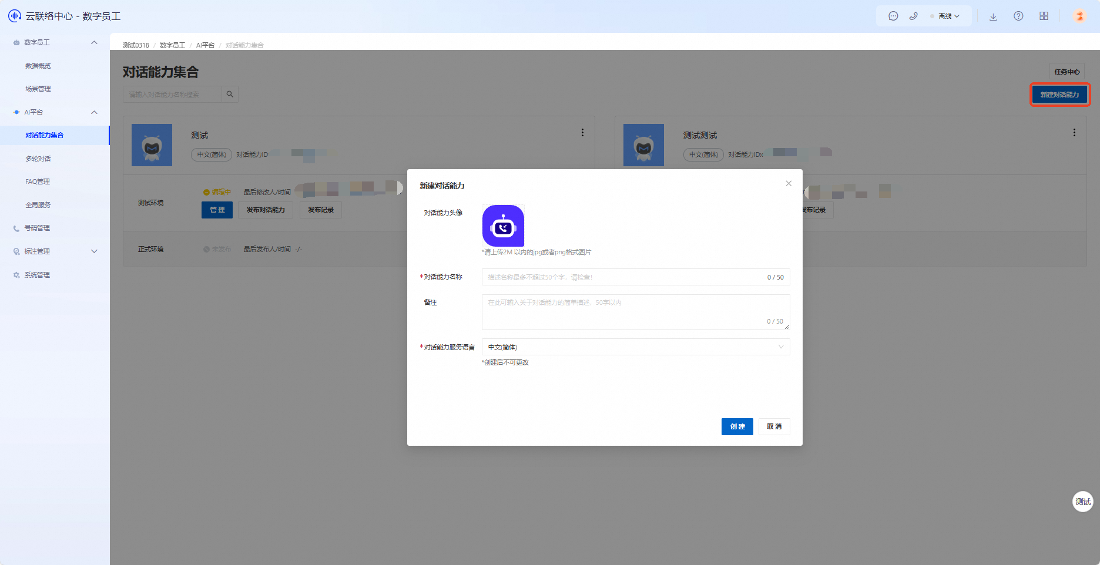Collapse the AI平台 sidebar section
The width and height of the screenshot is (1100, 565).
click(94, 112)
